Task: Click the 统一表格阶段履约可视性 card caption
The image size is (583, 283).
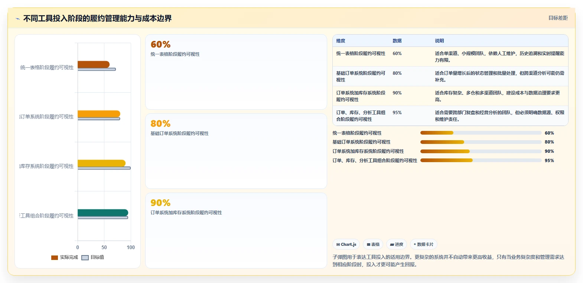Action: pos(175,54)
